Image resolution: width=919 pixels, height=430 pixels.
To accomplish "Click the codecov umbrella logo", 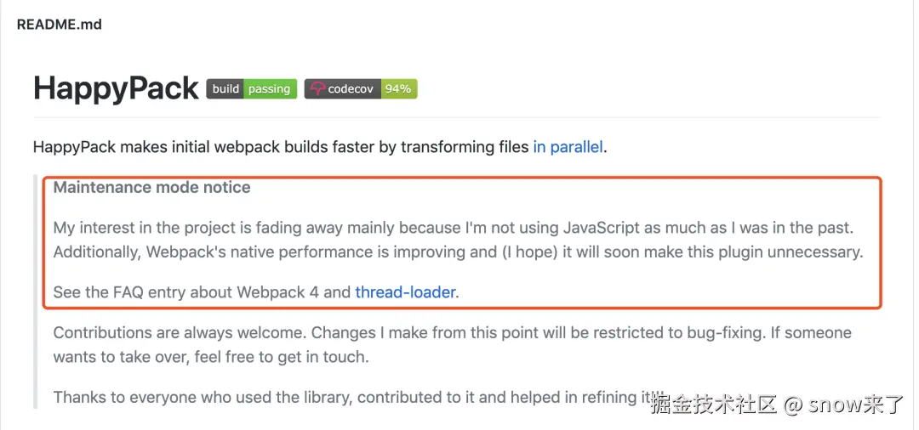I will (x=317, y=88).
